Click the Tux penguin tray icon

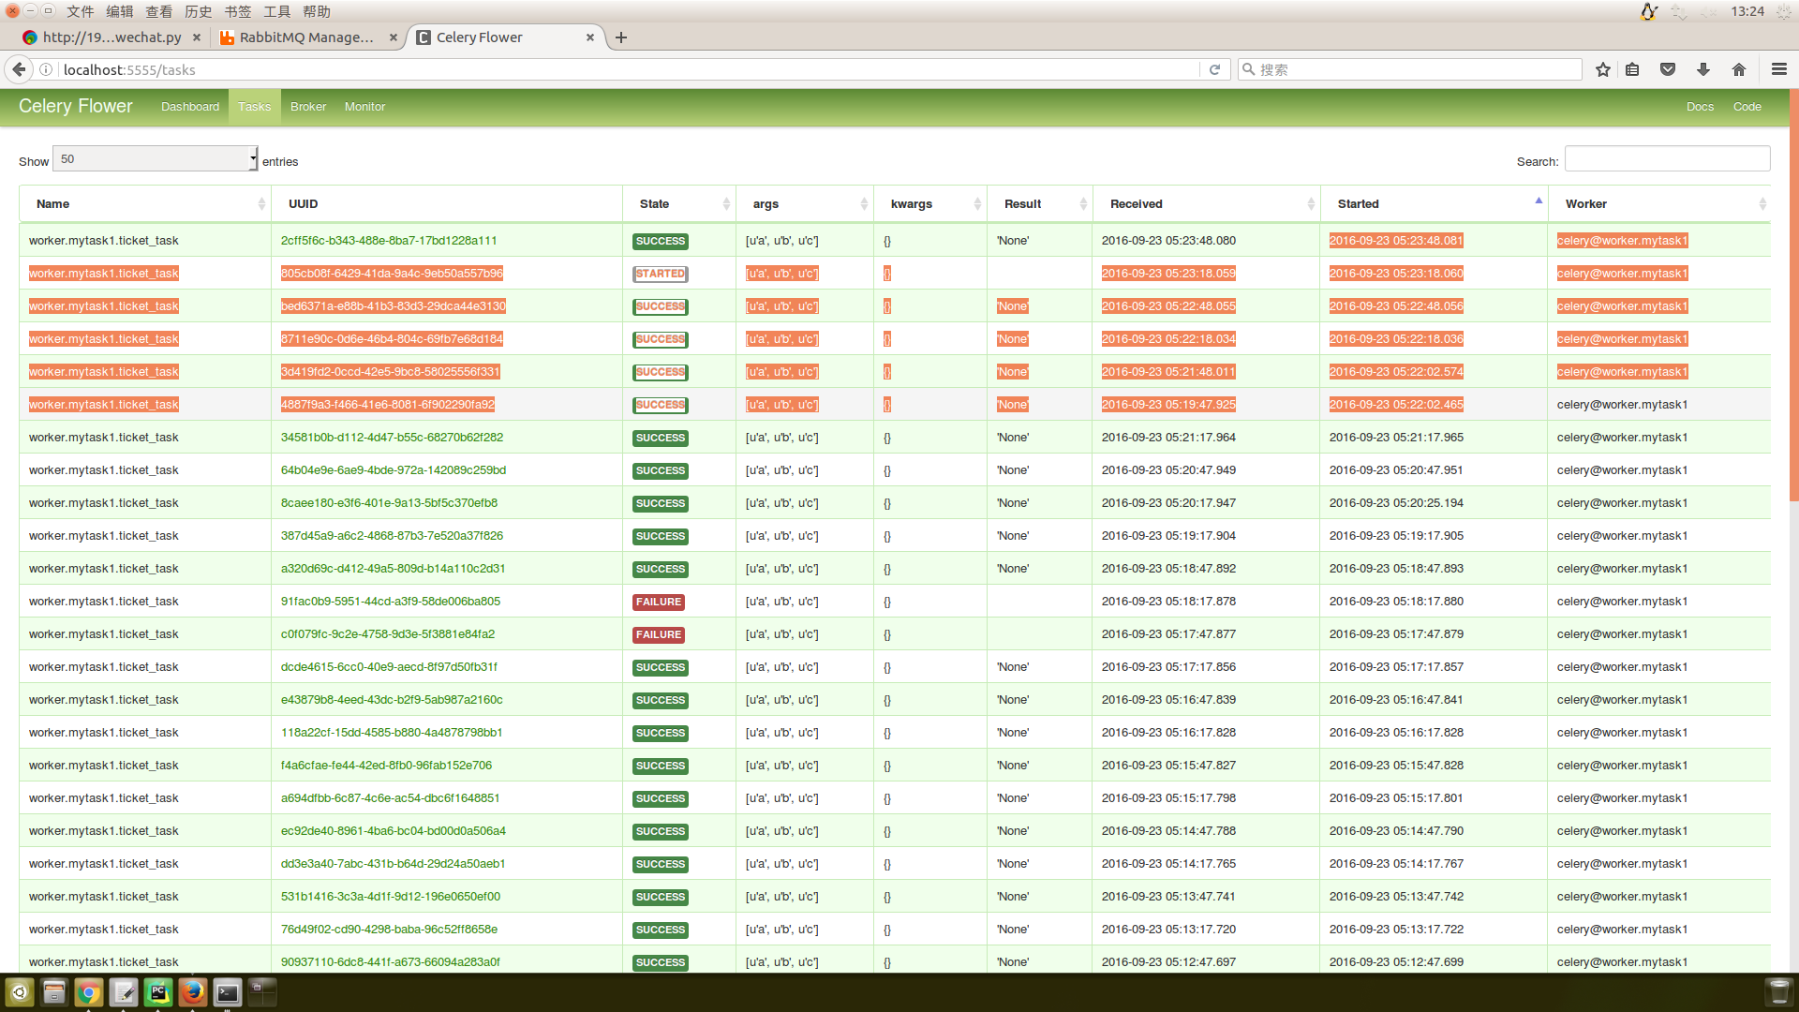[x=1649, y=11]
